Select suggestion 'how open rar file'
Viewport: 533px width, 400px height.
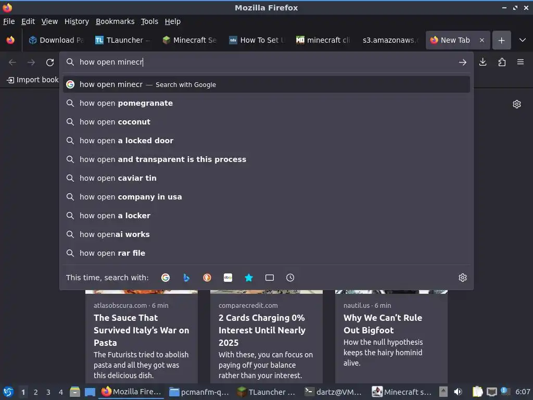(x=266, y=253)
